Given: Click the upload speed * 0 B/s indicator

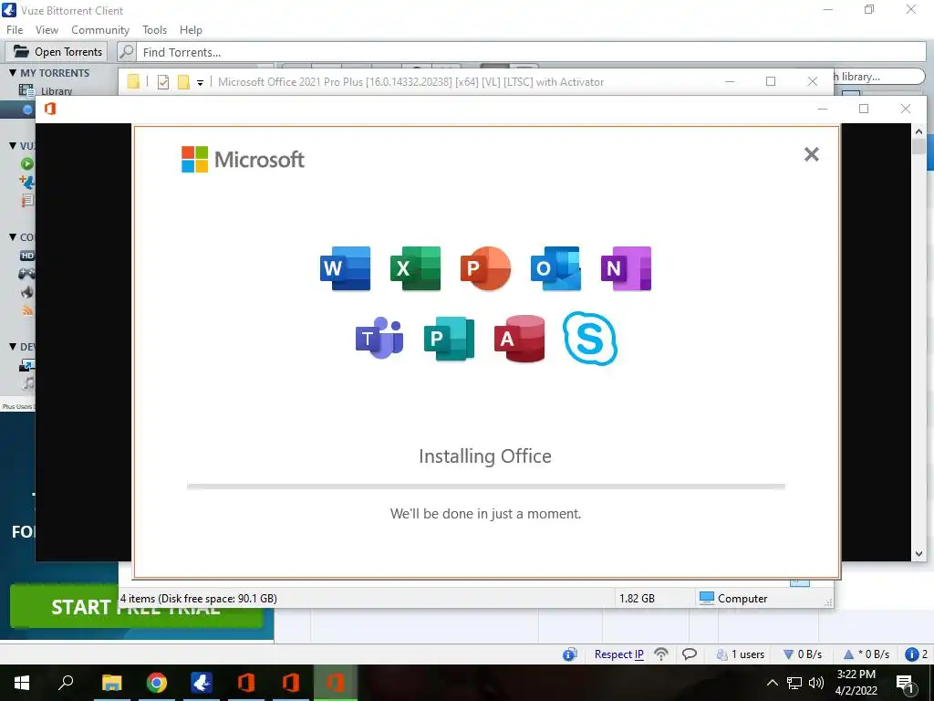Looking at the screenshot, I should click(867, 654).
